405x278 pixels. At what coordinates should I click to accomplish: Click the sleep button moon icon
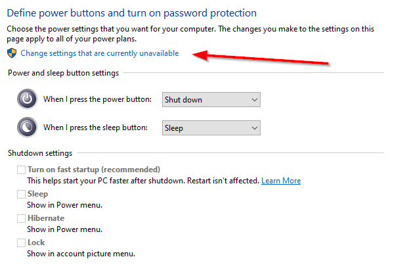tap(27, 127)
